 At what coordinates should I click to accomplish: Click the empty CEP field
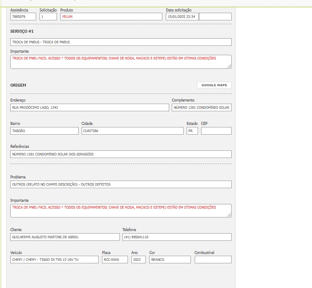(x=216, y=131)
